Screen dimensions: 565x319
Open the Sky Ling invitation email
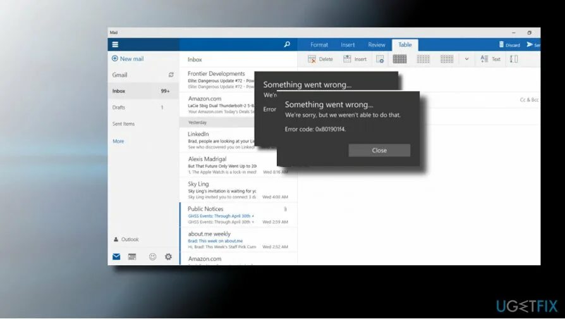(238, 190)
